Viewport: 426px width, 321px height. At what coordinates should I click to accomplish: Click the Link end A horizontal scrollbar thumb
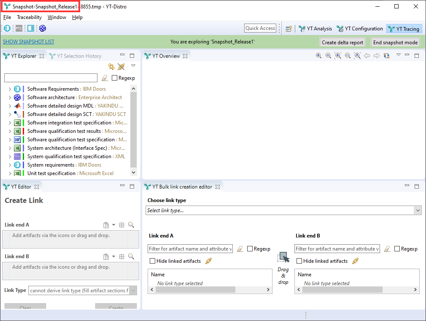195,290
